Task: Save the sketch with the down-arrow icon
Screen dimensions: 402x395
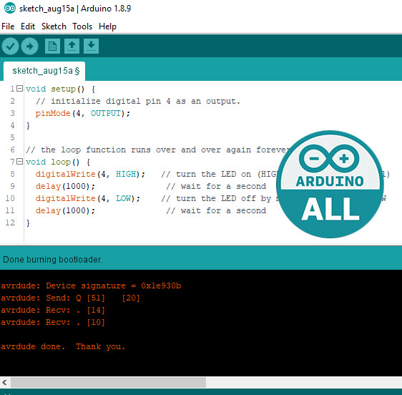Action: (91, 47)
